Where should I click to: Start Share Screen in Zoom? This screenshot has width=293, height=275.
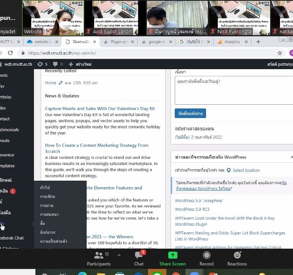click(172, 259)
